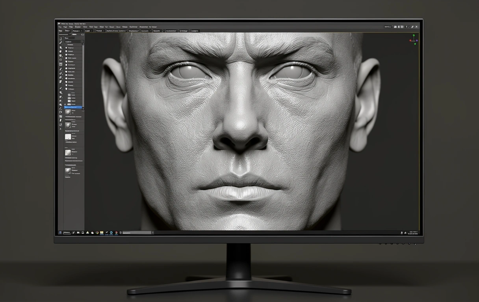Select the magnifier zoom tool in left toolbar
The image size is (479, 302).
point(61,92)
